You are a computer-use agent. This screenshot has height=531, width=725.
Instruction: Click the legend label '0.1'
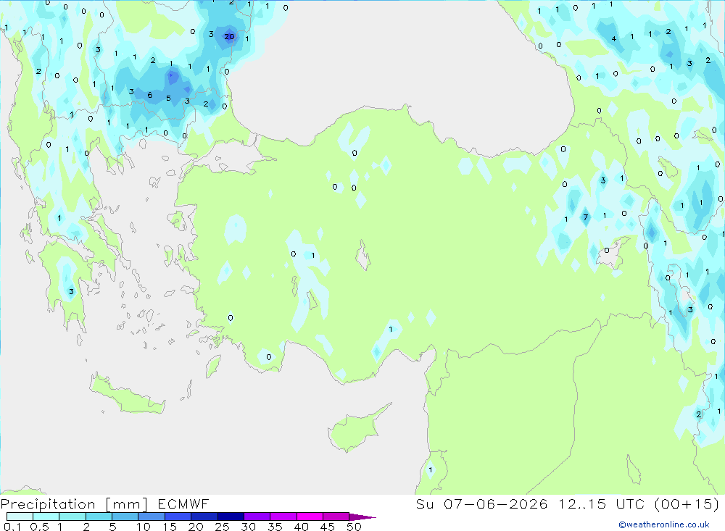coord(12,527)
